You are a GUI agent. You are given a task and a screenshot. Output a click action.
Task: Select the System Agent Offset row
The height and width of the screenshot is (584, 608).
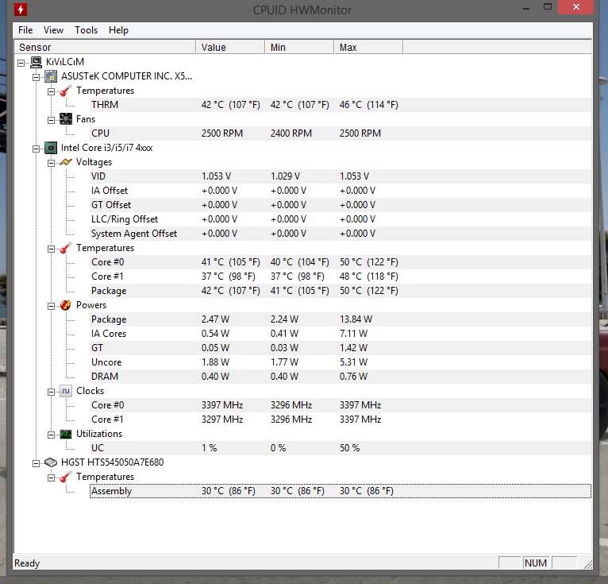(341, 234)
